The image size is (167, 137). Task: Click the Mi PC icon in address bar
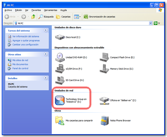point(16,23)
